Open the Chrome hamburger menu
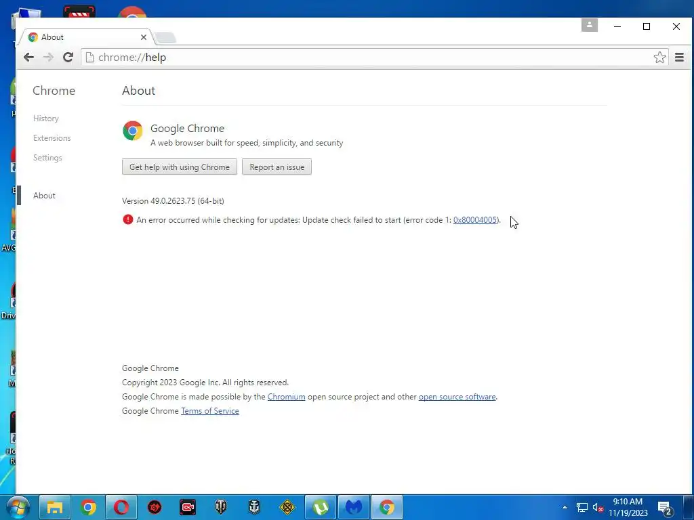This screenshot has height=520, width=694. [x=679, y=57]
